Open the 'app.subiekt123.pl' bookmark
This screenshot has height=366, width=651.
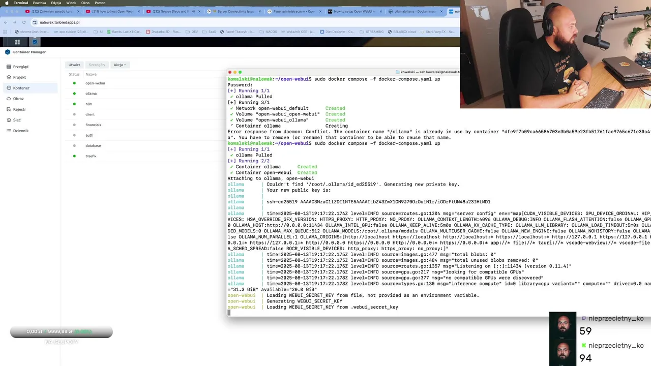71,32
